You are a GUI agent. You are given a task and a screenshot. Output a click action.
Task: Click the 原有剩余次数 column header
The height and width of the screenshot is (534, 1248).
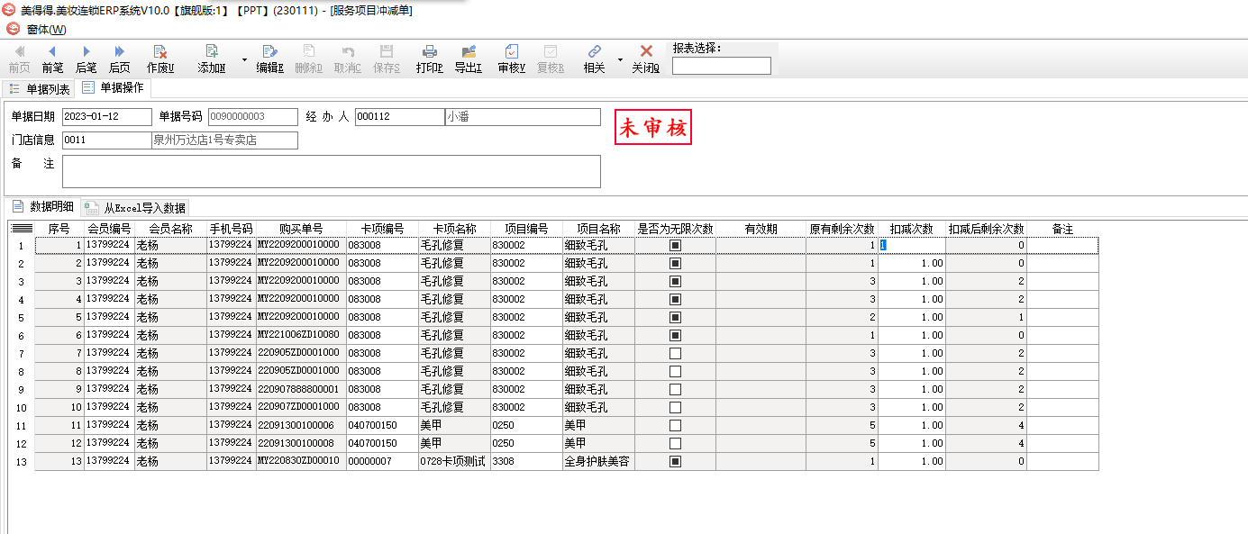click(842, 229)
